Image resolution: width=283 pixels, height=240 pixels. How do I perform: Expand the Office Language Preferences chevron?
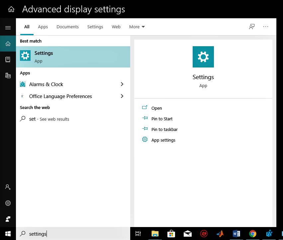tap(122, 96)
